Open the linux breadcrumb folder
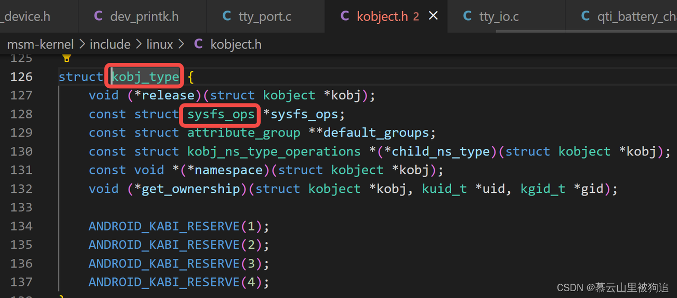Screen dimensions: 677x298 160,44
